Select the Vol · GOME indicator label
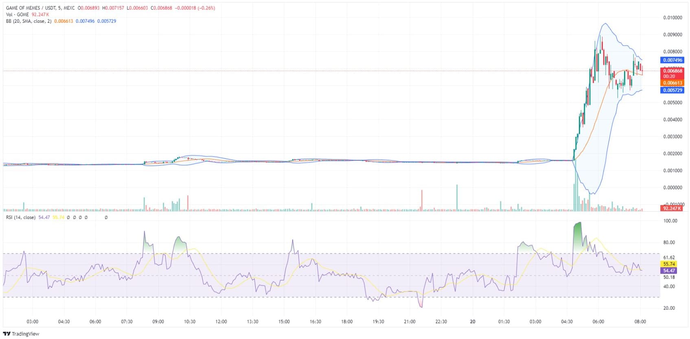Viewport: 690px width, 339px height. click(17, 15)
